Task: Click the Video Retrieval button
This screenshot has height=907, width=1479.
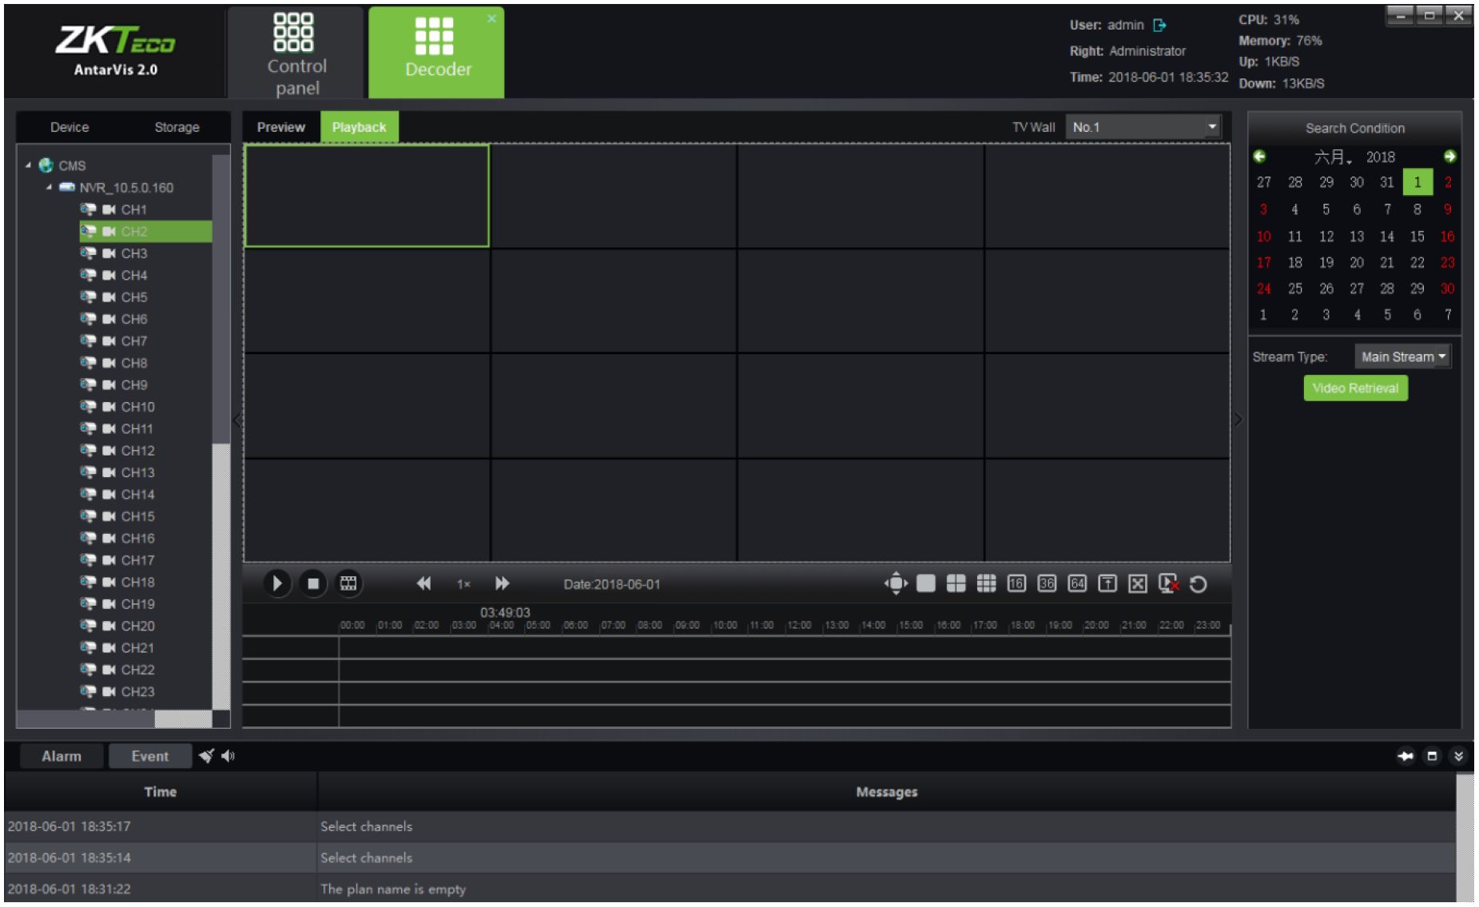Action: pyautogui.click(x=1355, y=388)
